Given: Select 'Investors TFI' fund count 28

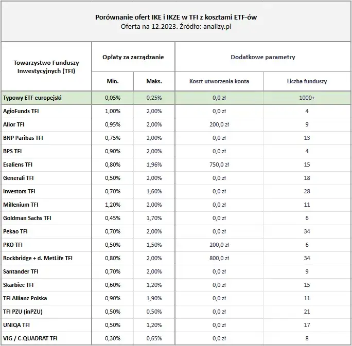Looking at the screenshot, I should 307,191.
